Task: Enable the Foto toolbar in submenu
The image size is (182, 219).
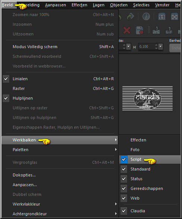Action: click(x=150, y=150)
